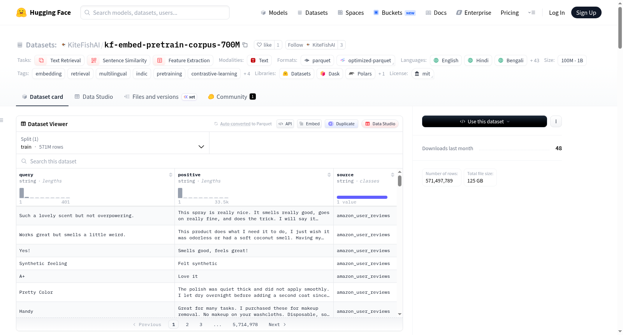
Task: Click the Sentence Similarity task tag
Action: pos(118,60)
